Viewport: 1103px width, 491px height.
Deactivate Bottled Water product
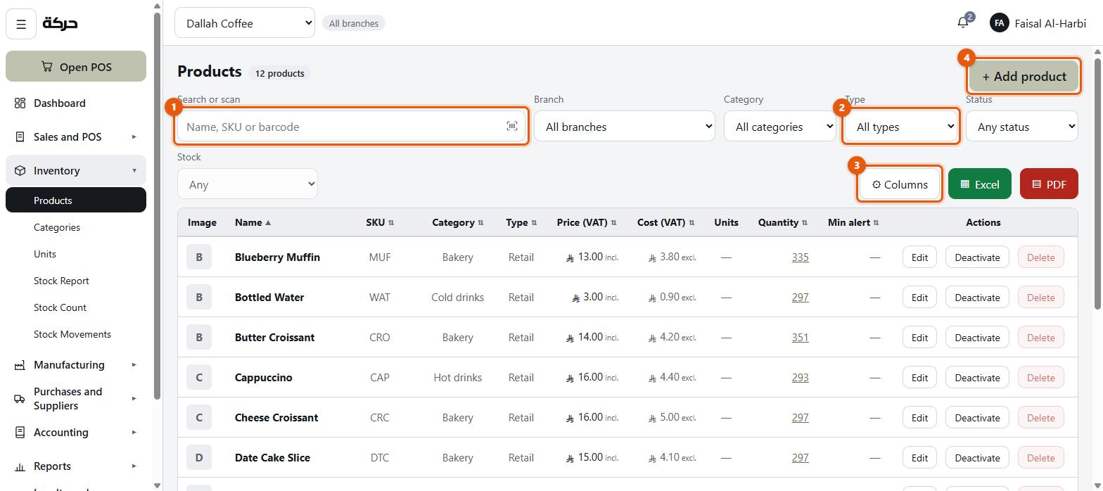[x=977, y=298]
